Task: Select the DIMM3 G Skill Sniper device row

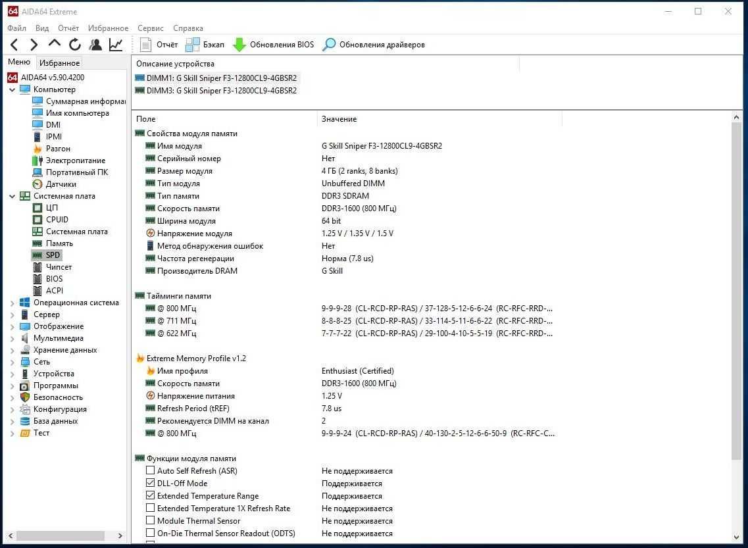Action: 216,91
